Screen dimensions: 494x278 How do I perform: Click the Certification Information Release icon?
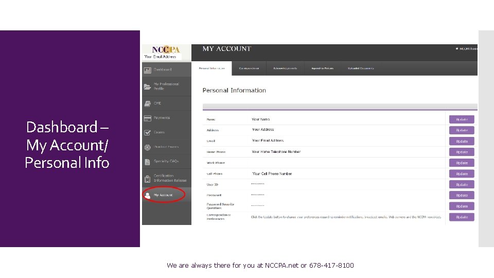(x=148, y=179)
